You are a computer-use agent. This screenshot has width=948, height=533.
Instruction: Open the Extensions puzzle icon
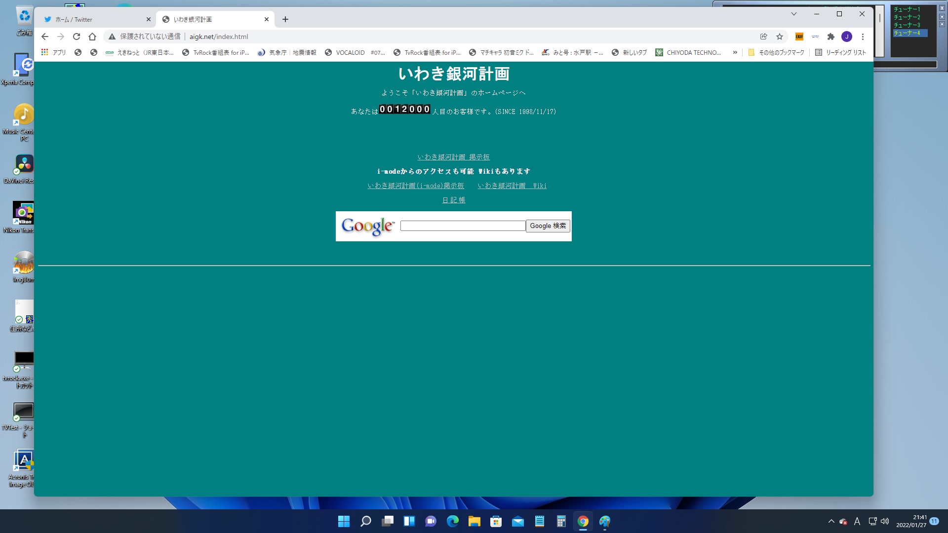coord(831,37)
